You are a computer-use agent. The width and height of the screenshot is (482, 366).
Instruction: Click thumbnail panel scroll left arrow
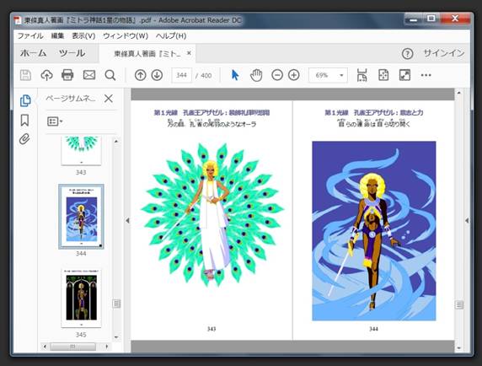click(x=45, y=347)
